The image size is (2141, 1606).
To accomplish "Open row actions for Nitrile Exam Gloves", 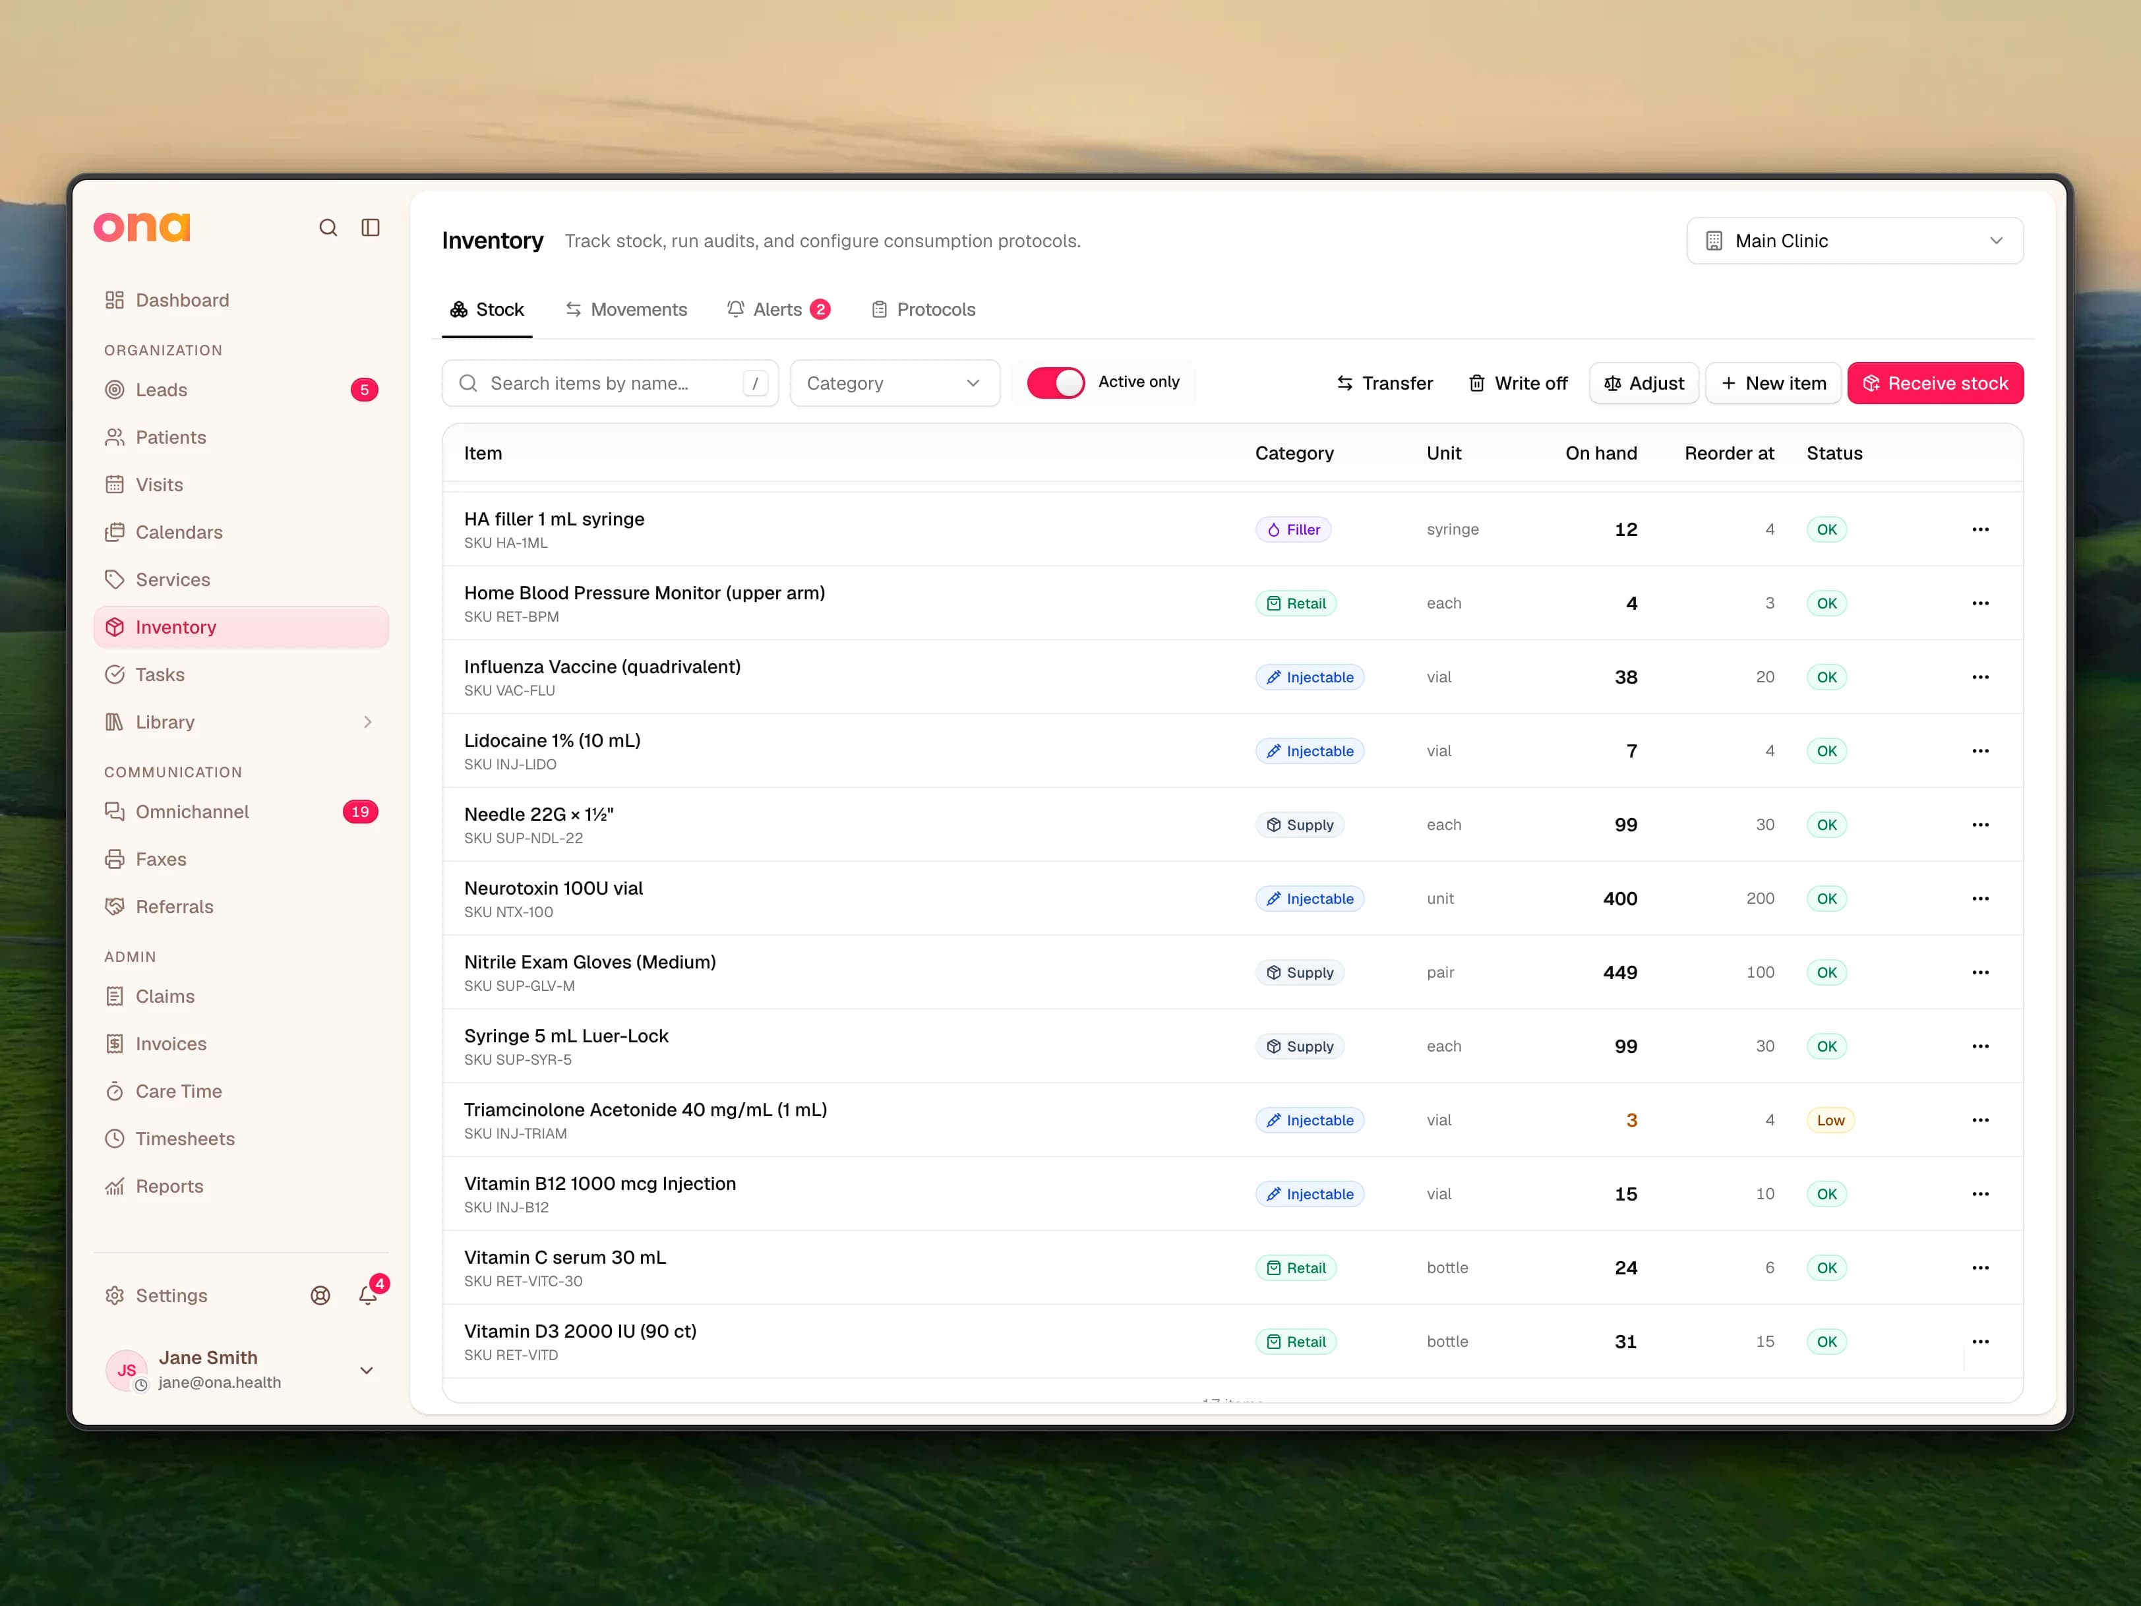I will point(1980,972).
